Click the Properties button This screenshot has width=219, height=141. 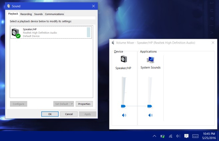[x=84, y=104]
